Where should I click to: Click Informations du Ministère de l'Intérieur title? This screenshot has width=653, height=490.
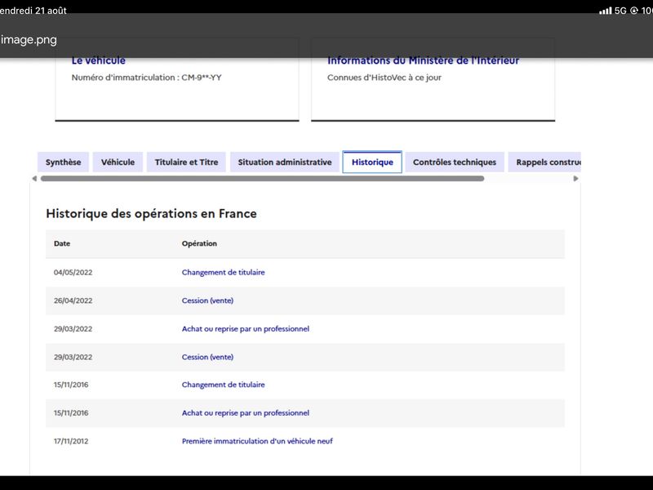pos(423,60)
